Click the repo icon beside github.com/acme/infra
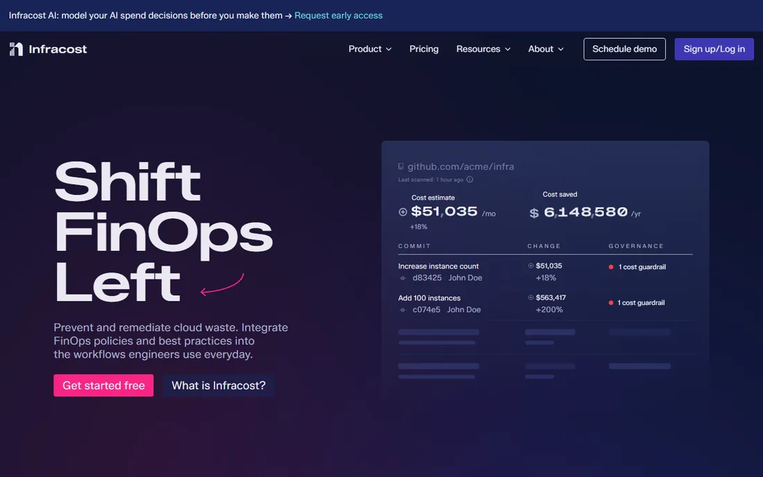 400,166
